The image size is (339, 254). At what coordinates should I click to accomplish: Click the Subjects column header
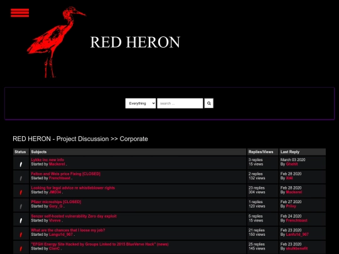coord(138,152)
